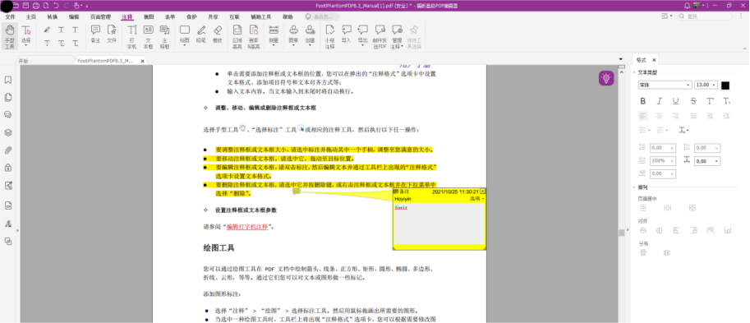Select the Hand tool (手型工具)
Screen dimensions: 750x323
tap(9, 36)
